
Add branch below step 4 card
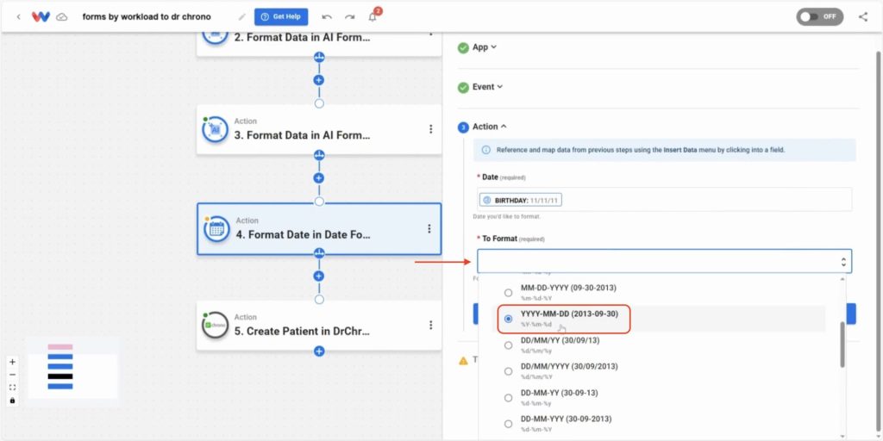click(319, 253)
